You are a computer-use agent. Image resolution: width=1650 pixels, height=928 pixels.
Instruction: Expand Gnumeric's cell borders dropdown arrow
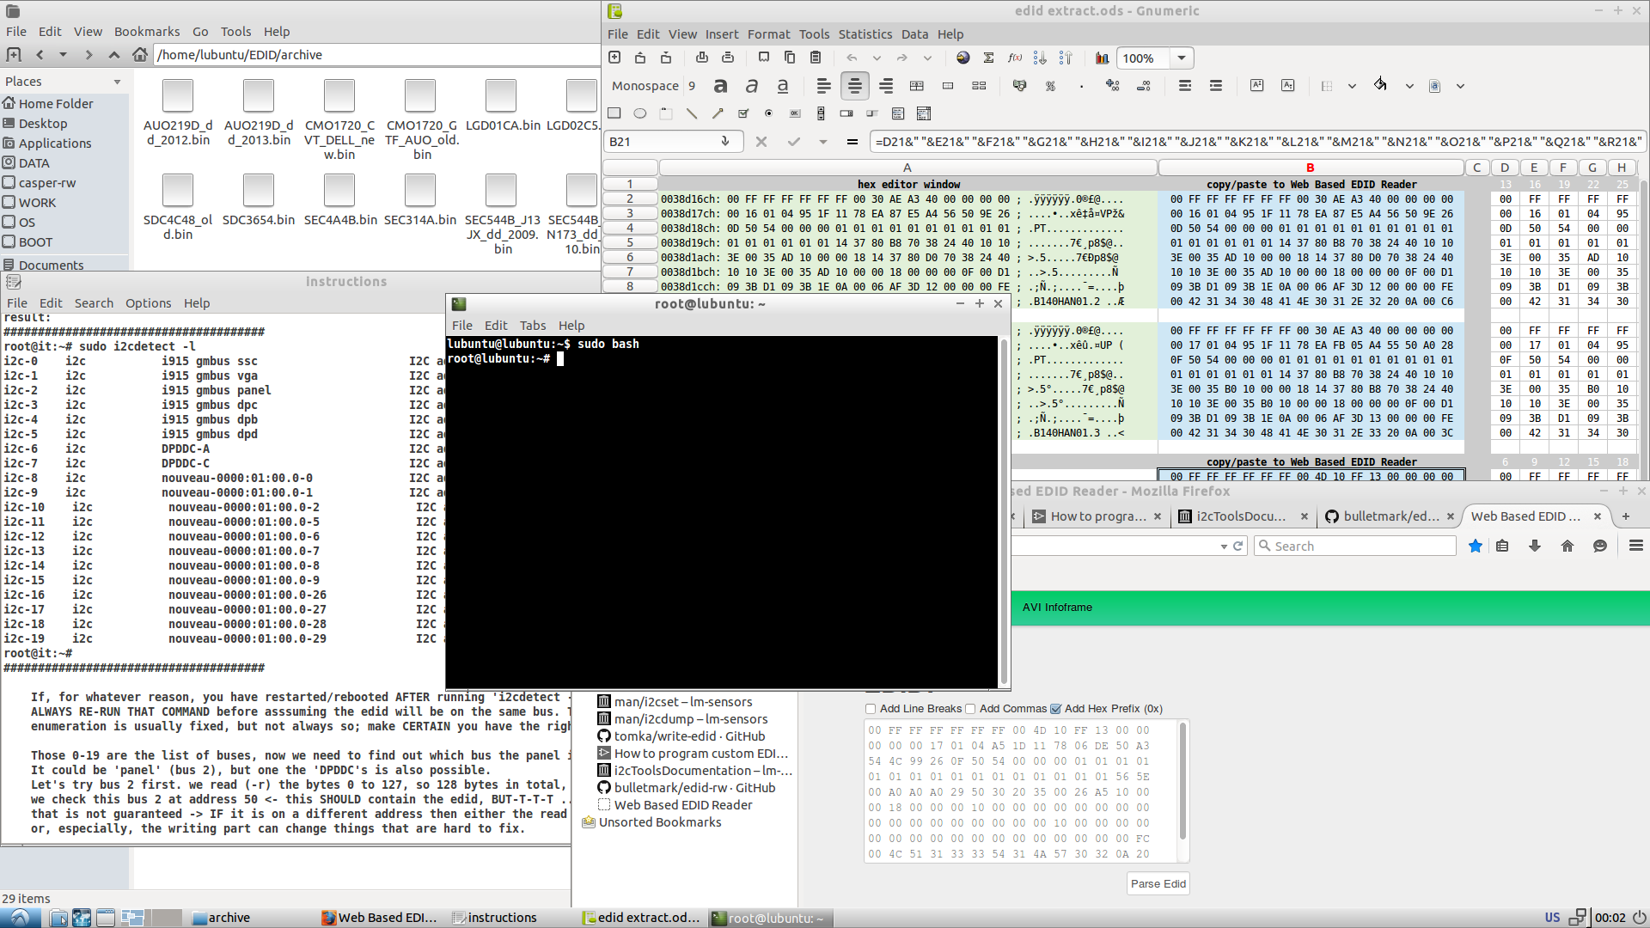point(1352,86)
